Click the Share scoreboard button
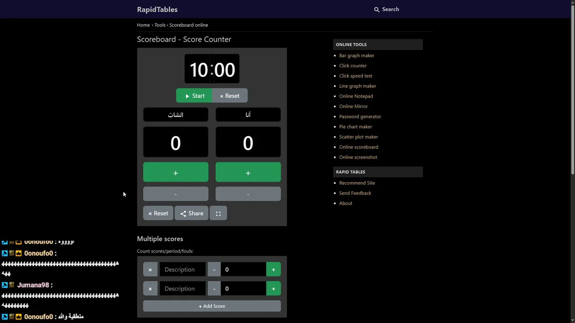The height and width of the screenshot is (323, 575). [x=191, y=214]
